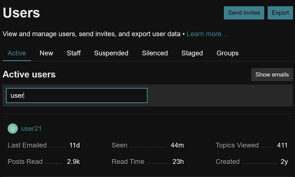Go to the Staged tab
This screenshot has width=295, height=177.
[x=192, y=53]
